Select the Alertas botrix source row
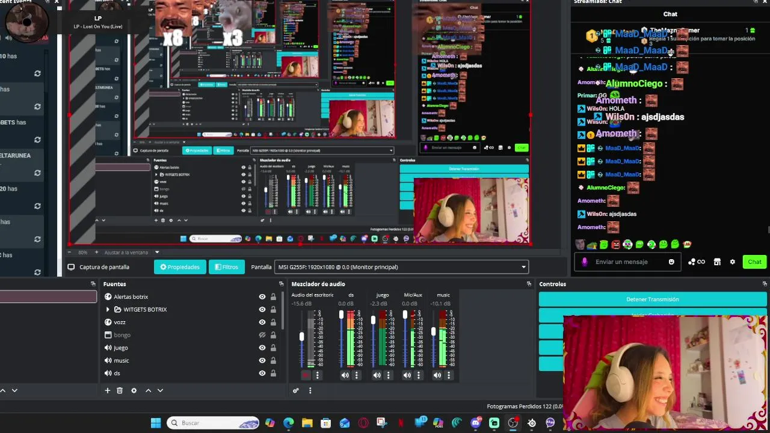This screenshot has height=433, width=770. pyautogui.click(x=189, y=296)
